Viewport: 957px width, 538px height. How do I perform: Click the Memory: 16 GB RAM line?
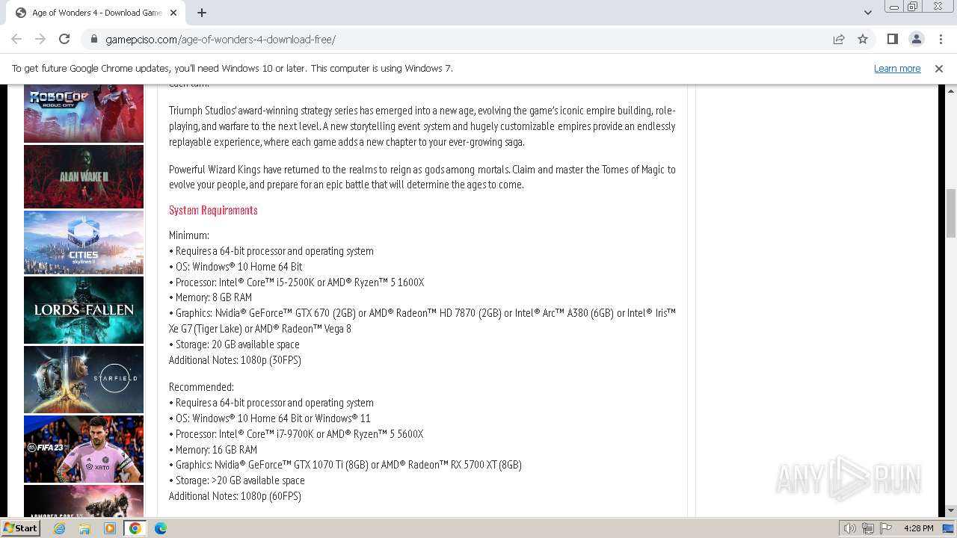coord(213,450)
